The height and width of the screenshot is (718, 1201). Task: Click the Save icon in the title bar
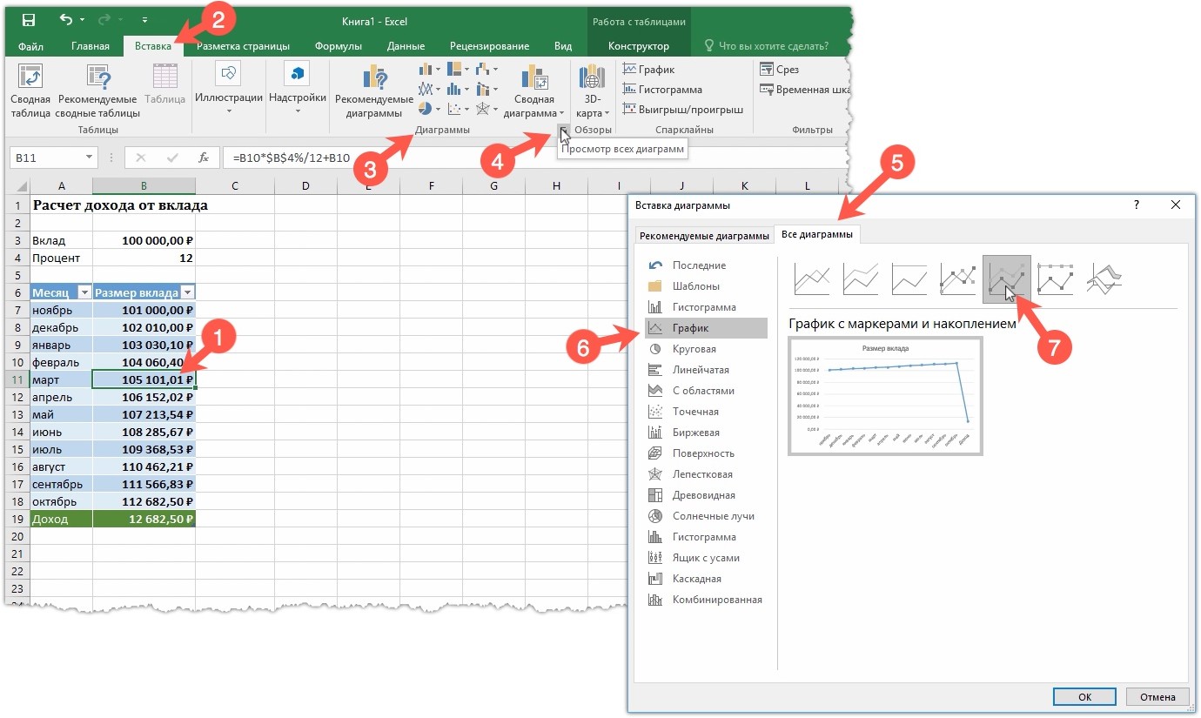pos(28,20)
